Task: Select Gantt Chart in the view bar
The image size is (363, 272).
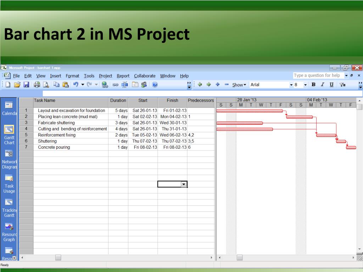Action: (9, 135)
